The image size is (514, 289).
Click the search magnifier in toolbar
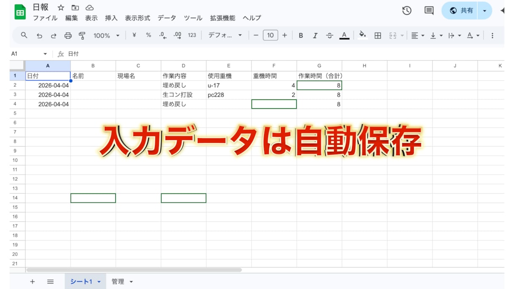[24, 35]
